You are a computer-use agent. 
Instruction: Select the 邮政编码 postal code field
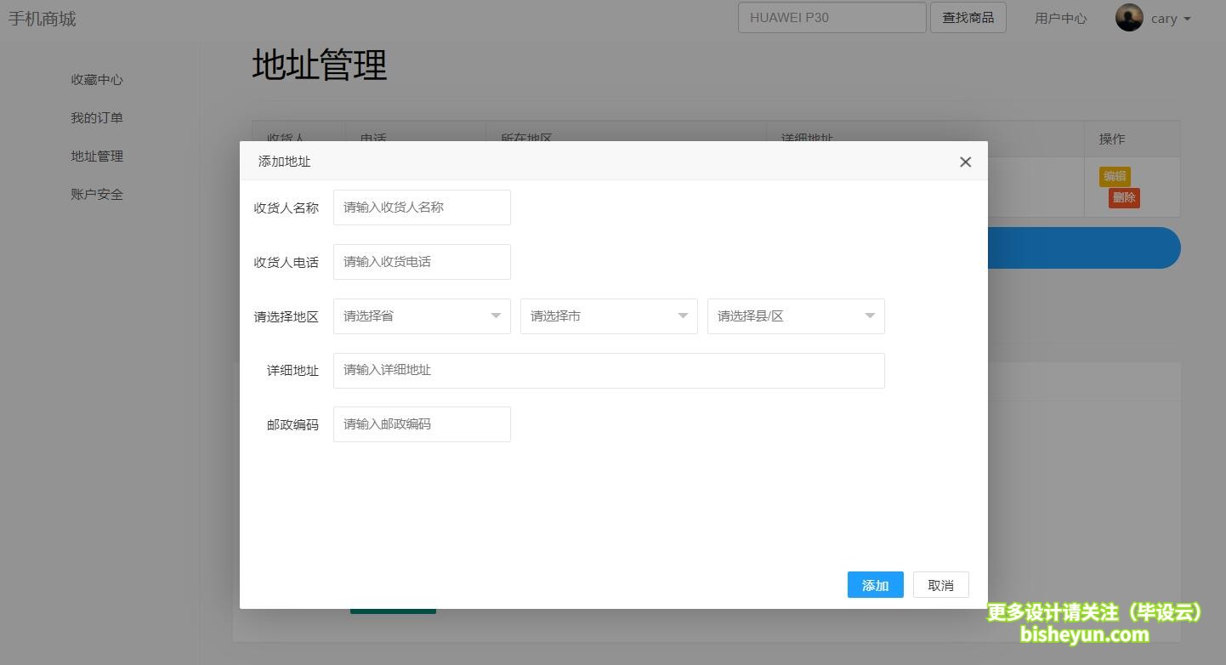coord(422,424)
